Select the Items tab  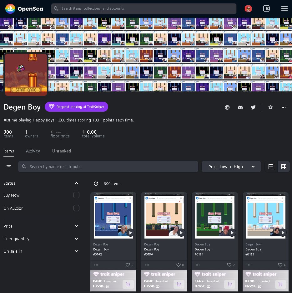click(x=8, y=151)
